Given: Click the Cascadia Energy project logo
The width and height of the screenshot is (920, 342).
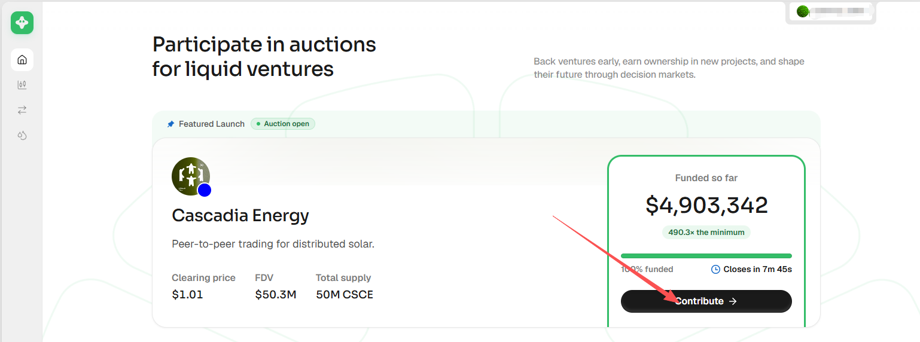Looking at the screenshot, I should tap(191, 176).
